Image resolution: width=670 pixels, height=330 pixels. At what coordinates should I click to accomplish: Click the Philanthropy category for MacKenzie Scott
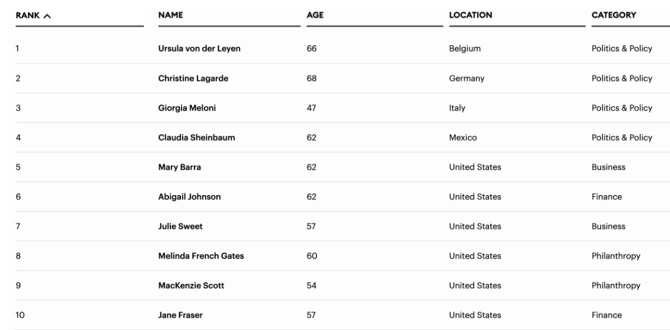click(615, 286)
